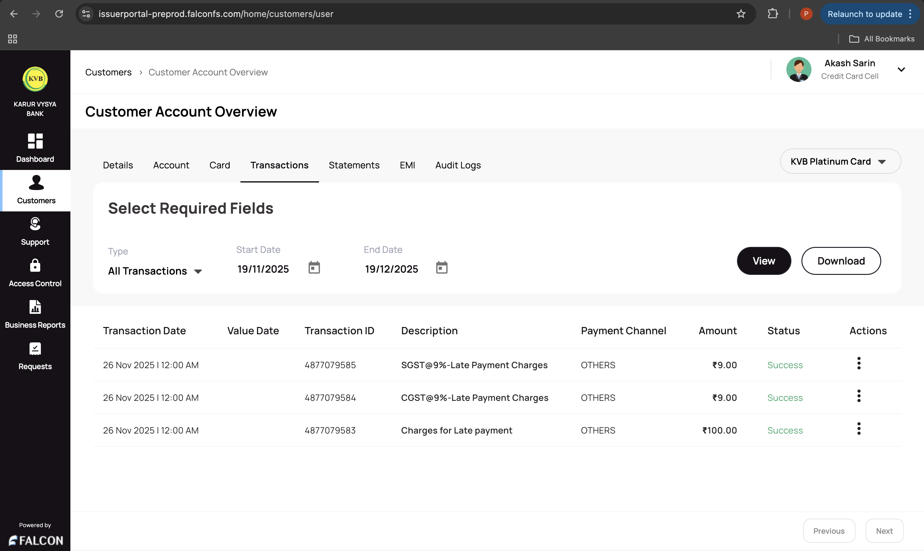Open browser extensions puzzle icon

pos(773,14)
